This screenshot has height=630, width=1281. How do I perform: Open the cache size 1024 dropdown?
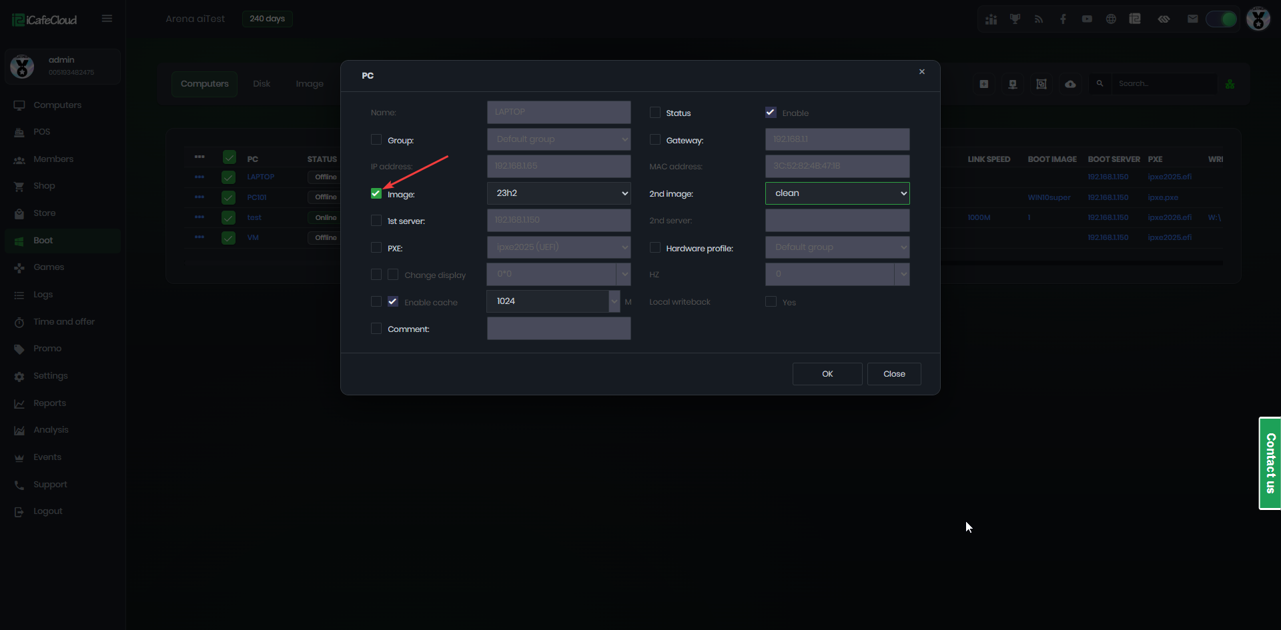pos(614,301)
